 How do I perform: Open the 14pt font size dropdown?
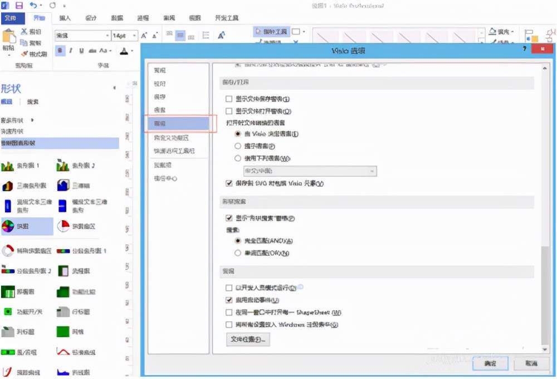tap(134, 36)
